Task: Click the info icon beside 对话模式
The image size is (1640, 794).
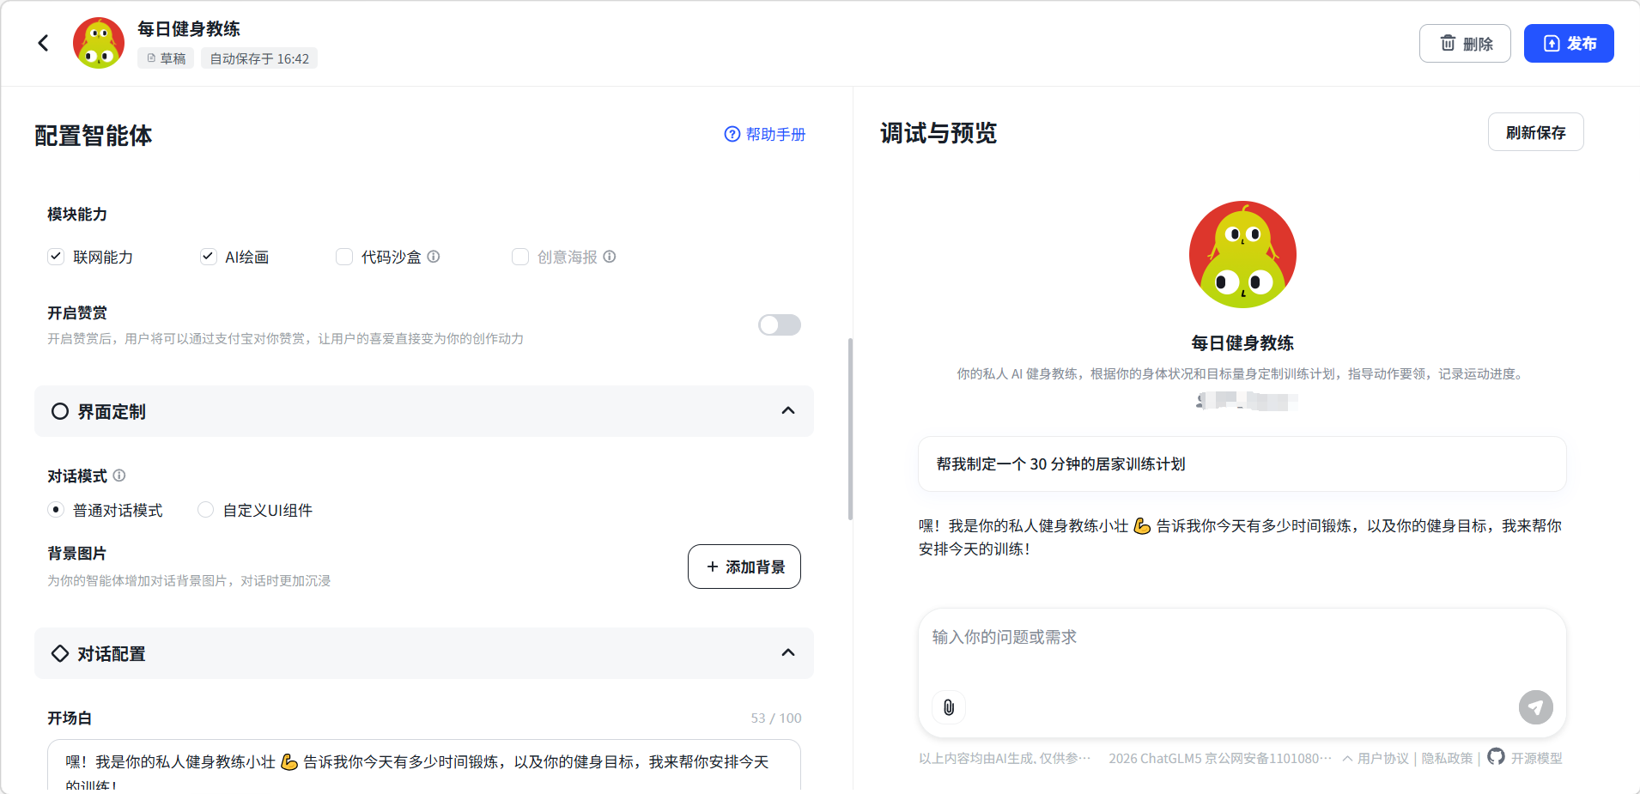Action: [119, 476]
